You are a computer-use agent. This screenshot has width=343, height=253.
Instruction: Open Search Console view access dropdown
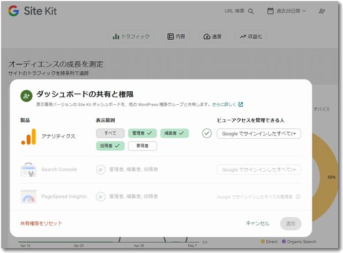259,170
